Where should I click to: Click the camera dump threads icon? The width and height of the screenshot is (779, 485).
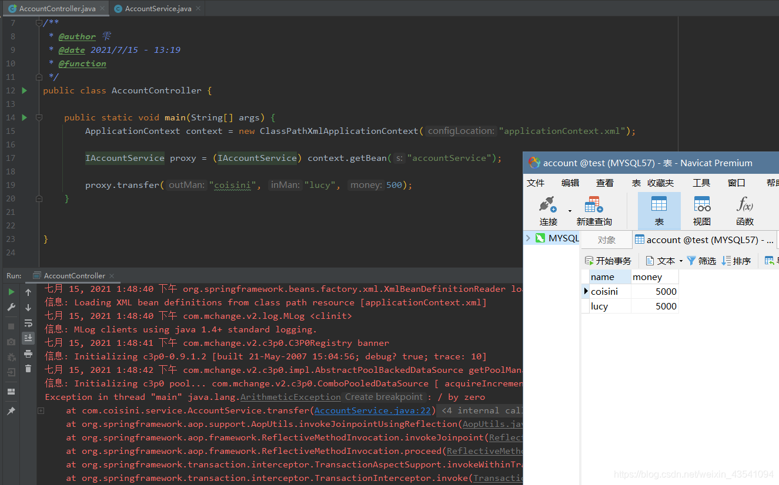point(11,342)
